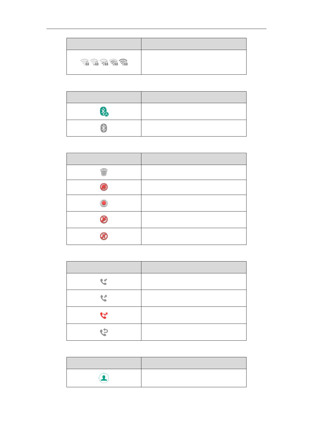
Task: Click the empty cell beside the trash icon
Action: [x=194, y=172]
